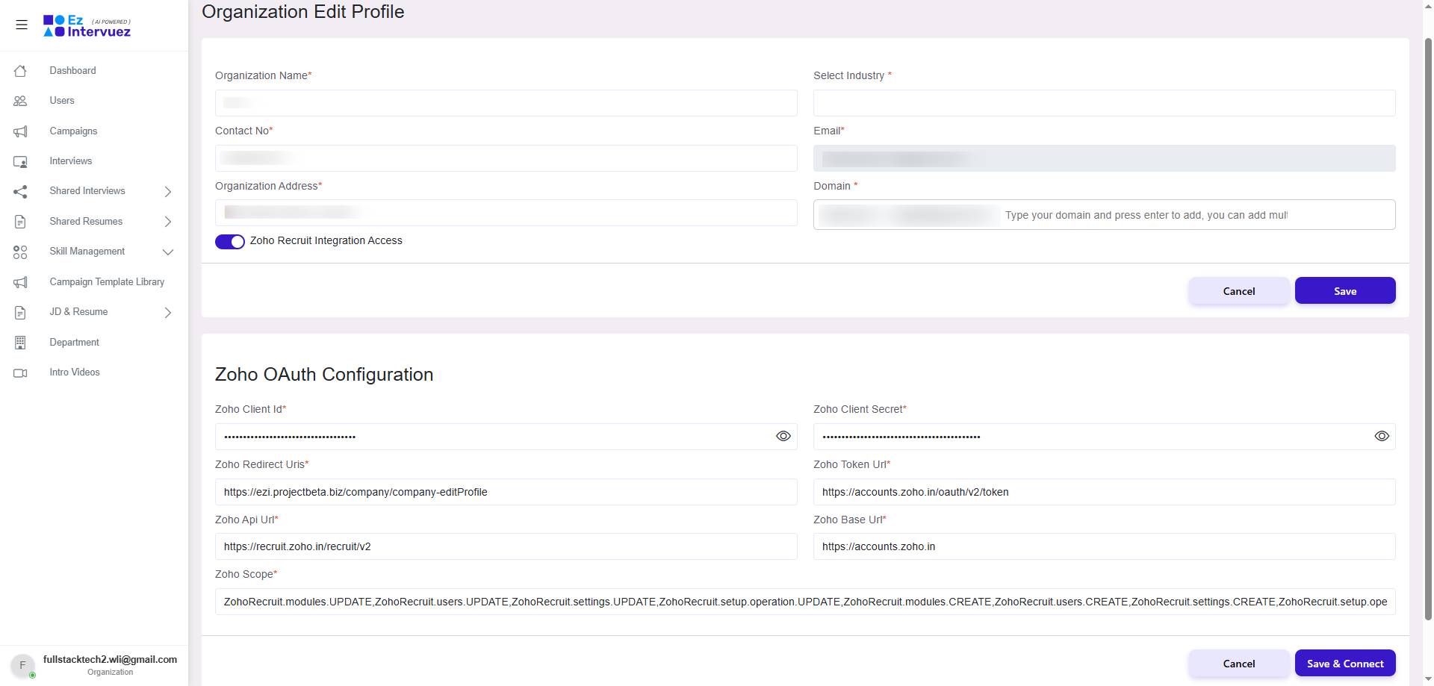This screenshot has width=1434, height=686.
Task: Open Campaign Template Library menu item
Action: tap(107, 282)
